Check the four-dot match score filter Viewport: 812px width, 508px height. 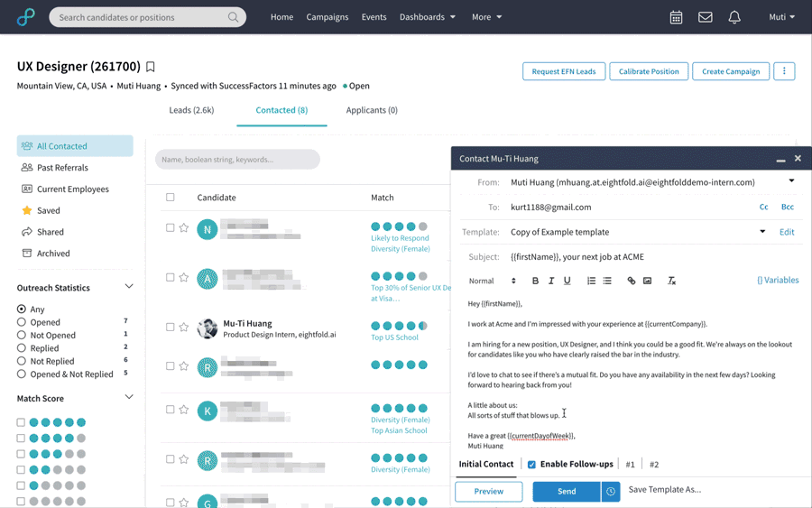[21, 439]
